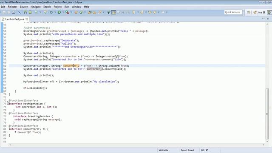Click the Open Type icon

click(x=90, y=12)
